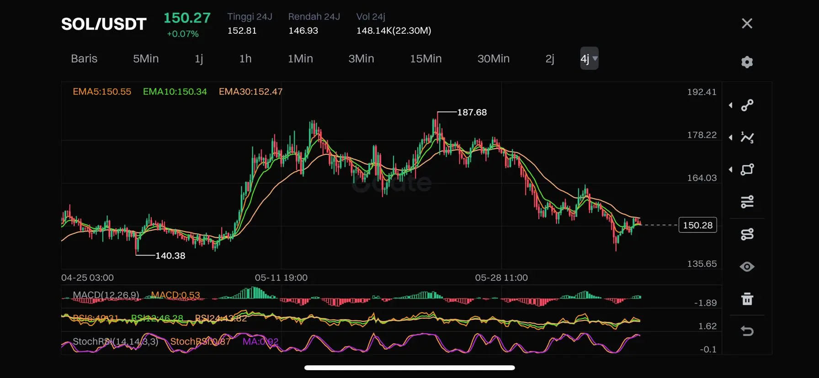Tap the current price tag 150.28
This screenshot has height=378, width=819.
tap(698, 225)
